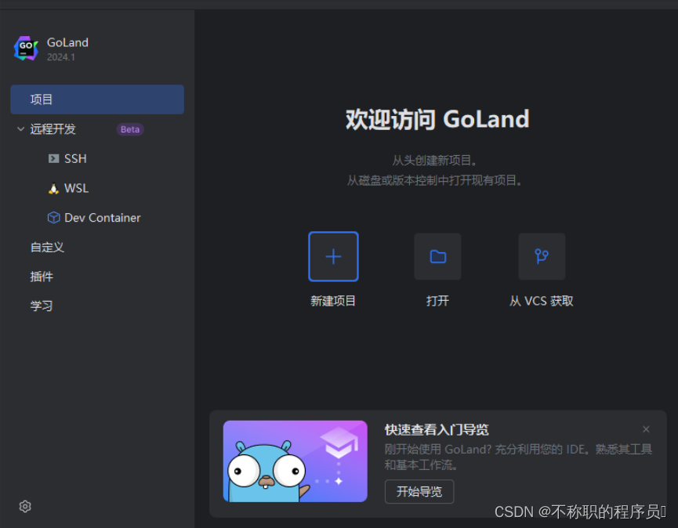Click the VCS branch icon
Viewport: 678px width, 528px height.
click(542, 256)
